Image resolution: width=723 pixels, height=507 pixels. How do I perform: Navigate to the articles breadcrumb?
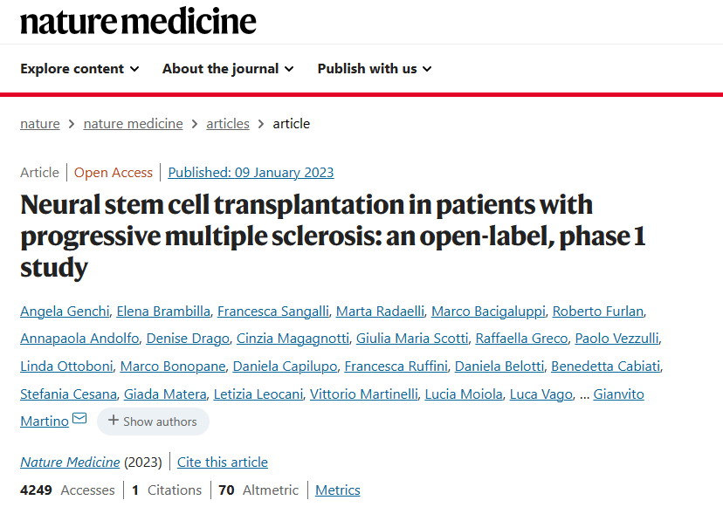[228, 124]
